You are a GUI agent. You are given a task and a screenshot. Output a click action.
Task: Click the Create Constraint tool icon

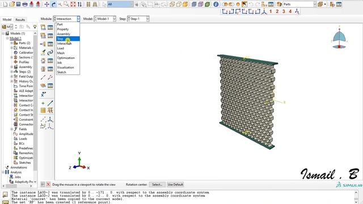[43, 44]
